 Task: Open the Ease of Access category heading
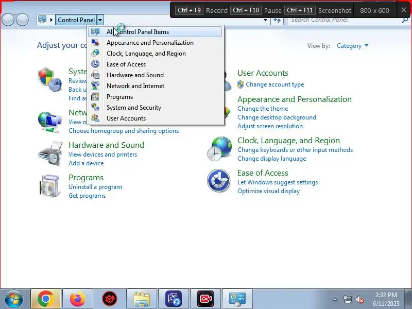tap(263, 173)
